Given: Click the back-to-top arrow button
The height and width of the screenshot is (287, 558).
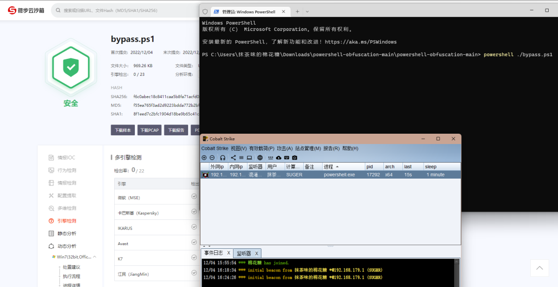Looking at the screenshot, I should pyautogui.click(x=540, y=268).
